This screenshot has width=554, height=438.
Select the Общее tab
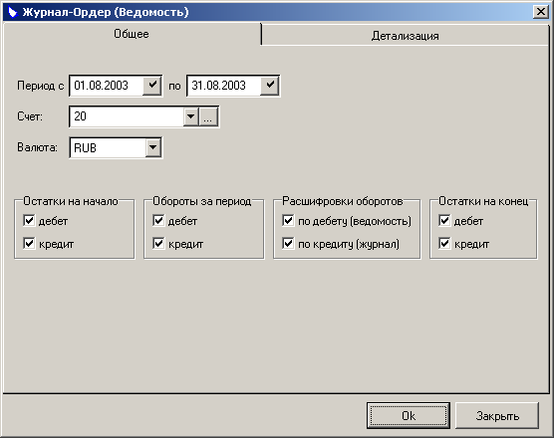[x=132, y=34]
